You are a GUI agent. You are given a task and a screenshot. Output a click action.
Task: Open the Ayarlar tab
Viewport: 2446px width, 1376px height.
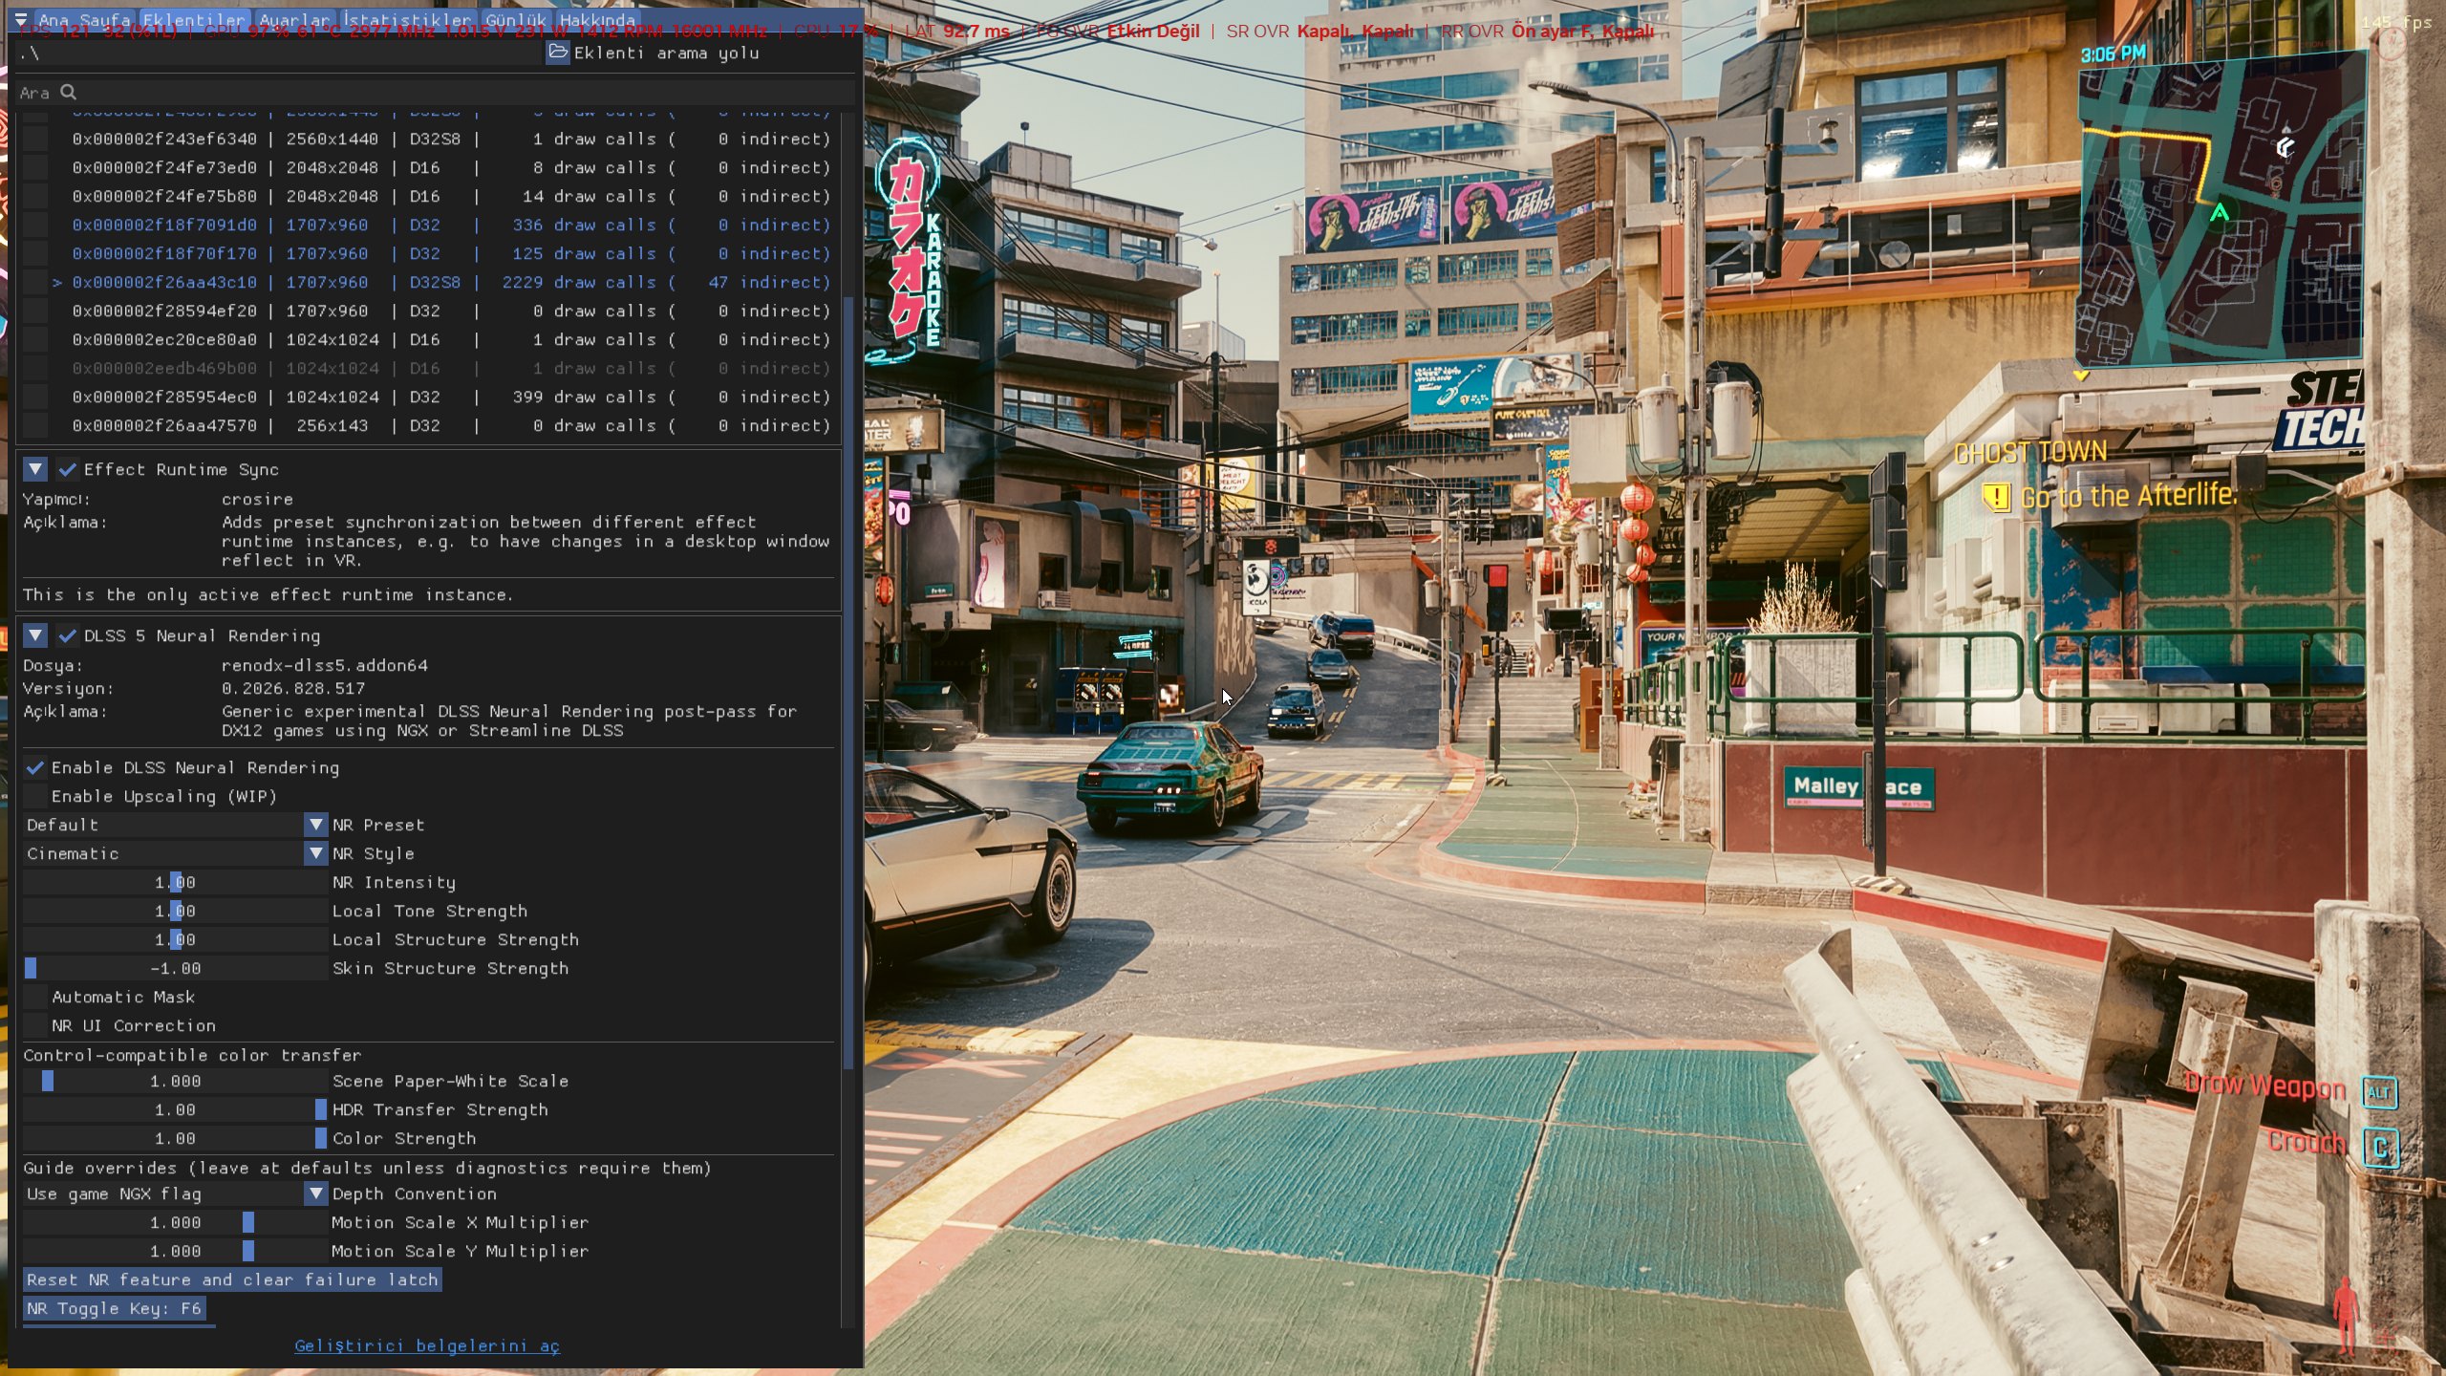[294, 20]
